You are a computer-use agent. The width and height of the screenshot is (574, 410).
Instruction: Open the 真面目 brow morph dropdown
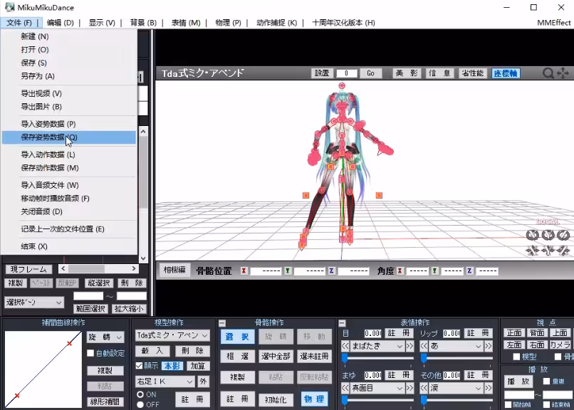click(x=377, y=388)
